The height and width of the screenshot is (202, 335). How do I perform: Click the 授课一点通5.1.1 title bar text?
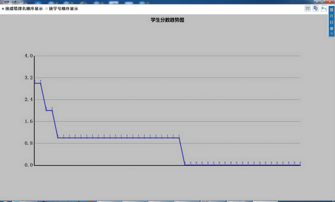coord(13,2)
